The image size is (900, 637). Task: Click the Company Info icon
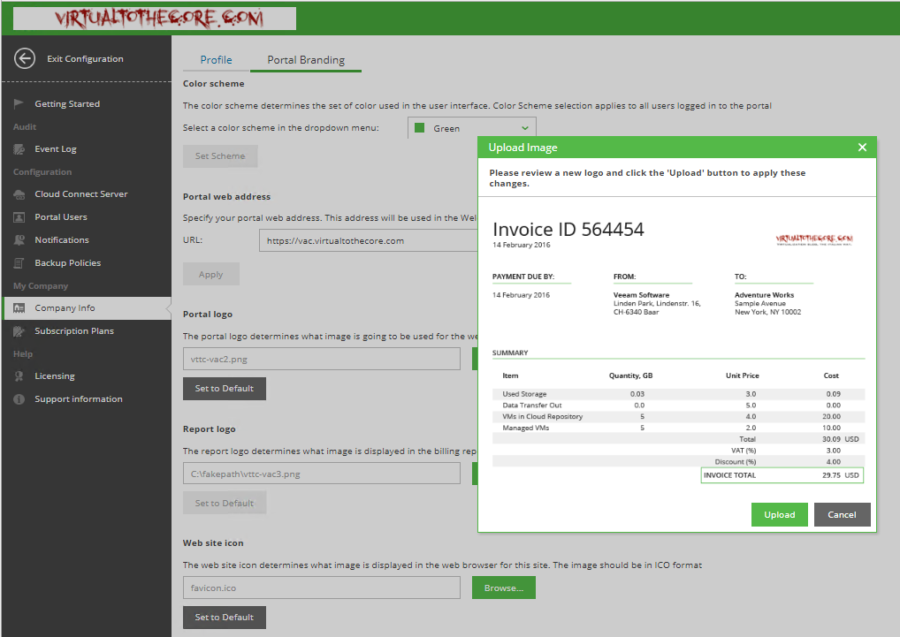tap(19, 308)
